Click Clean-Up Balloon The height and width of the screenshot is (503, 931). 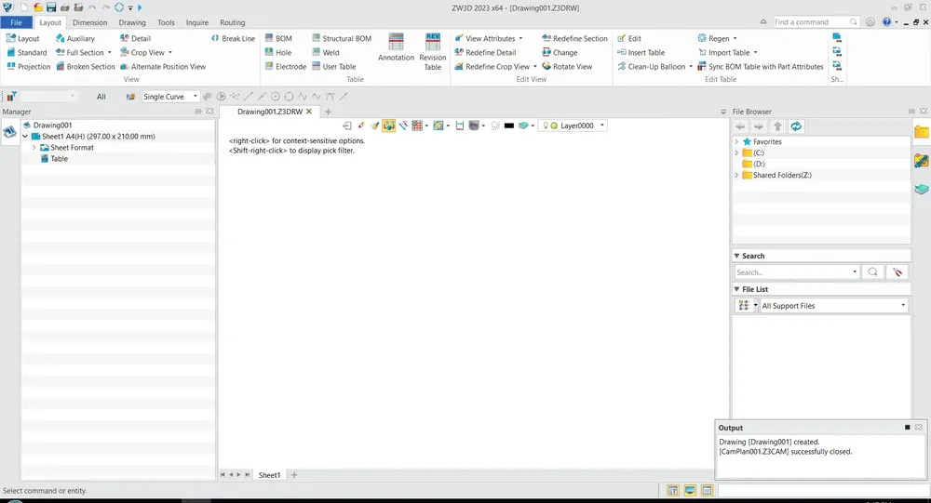[x=652, y=67]
